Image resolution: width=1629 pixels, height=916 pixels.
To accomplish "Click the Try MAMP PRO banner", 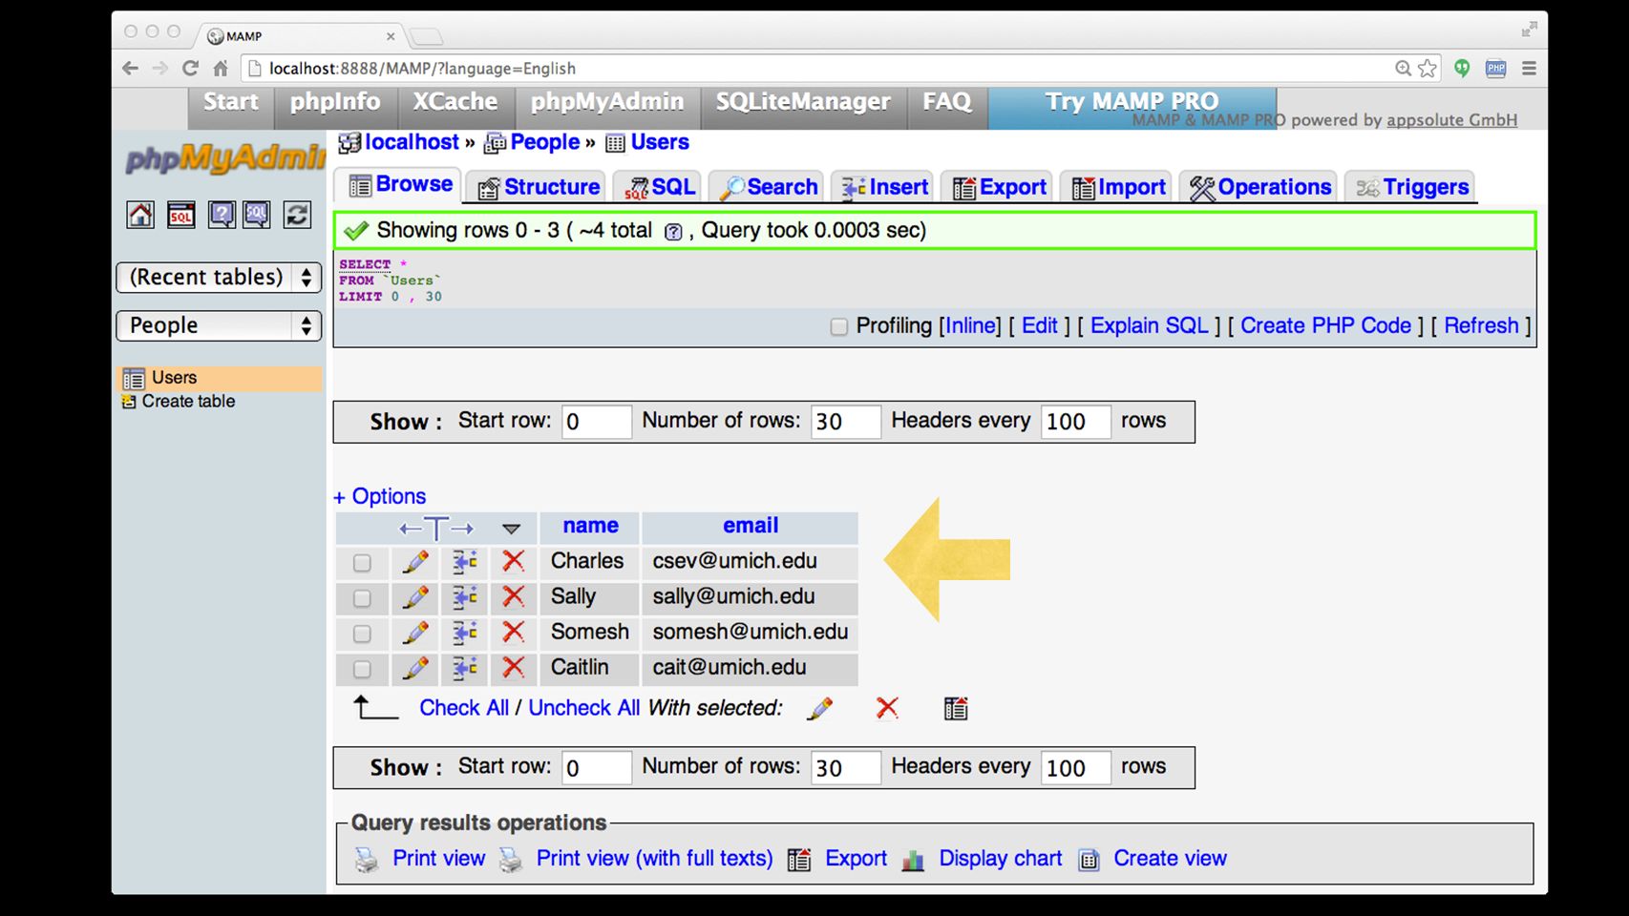I will [1132, 102].
